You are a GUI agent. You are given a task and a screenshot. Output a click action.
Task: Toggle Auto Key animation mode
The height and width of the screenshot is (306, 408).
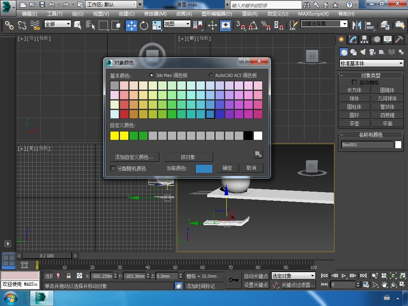(256, 276)
